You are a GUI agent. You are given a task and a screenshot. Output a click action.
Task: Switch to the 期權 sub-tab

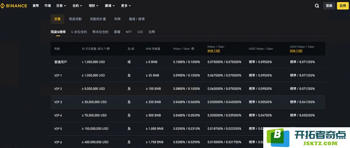coord(117,32)
